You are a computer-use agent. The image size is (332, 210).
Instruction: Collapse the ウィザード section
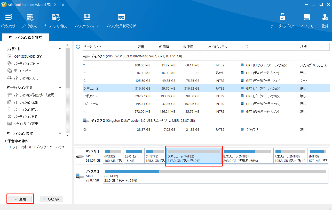[x=60, y=48]
